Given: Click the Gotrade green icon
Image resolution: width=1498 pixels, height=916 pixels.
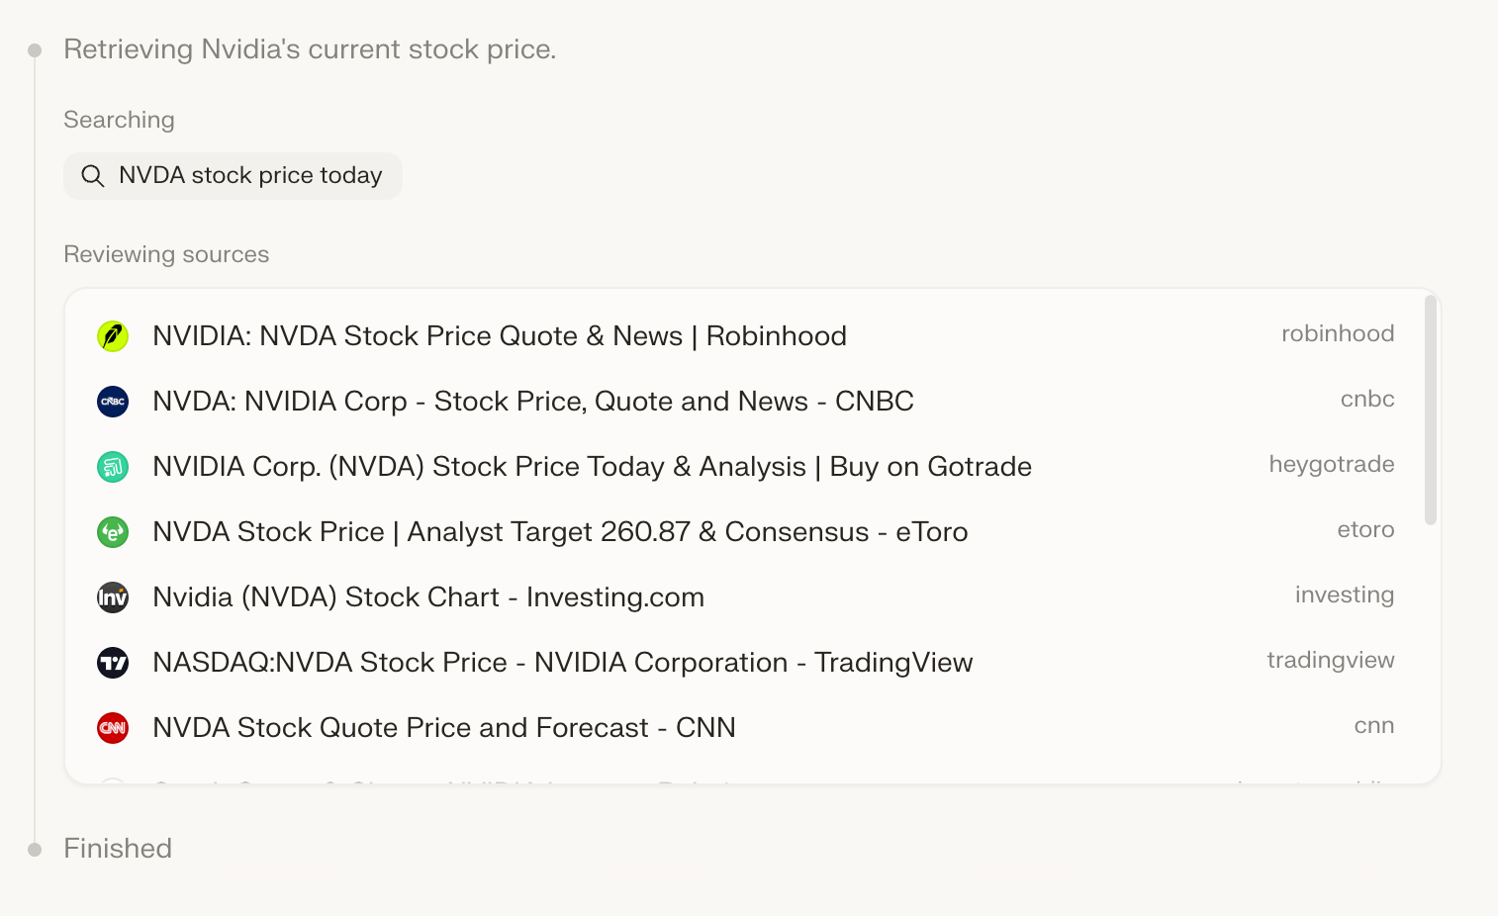Looking at the screenshot, I should tap(113, 467).
